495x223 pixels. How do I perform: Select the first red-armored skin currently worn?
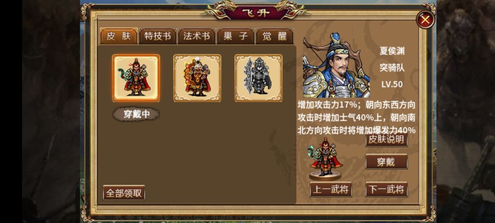point(136,78)
